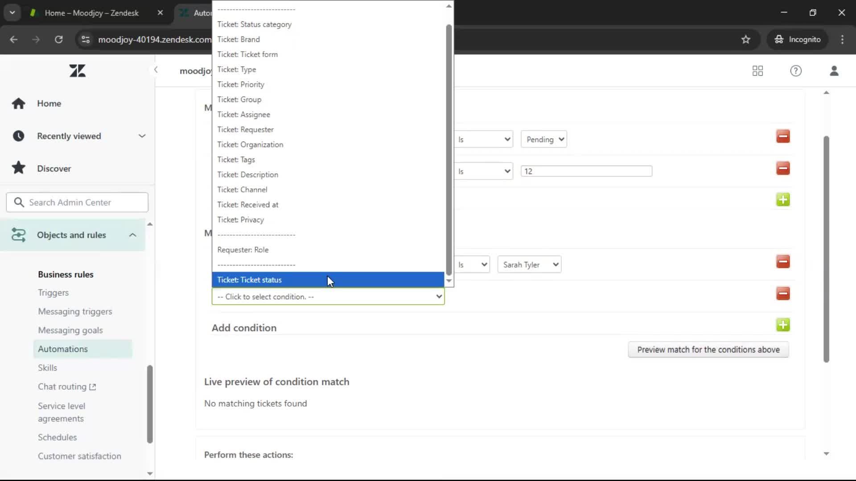856x481 pixels.
Task: Click the Search Admin Center field
Action: pos(77,202)
